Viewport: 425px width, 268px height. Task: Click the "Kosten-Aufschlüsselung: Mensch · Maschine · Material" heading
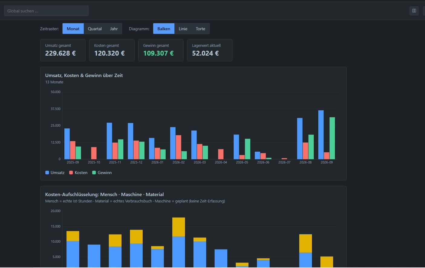tap(105, 194)
